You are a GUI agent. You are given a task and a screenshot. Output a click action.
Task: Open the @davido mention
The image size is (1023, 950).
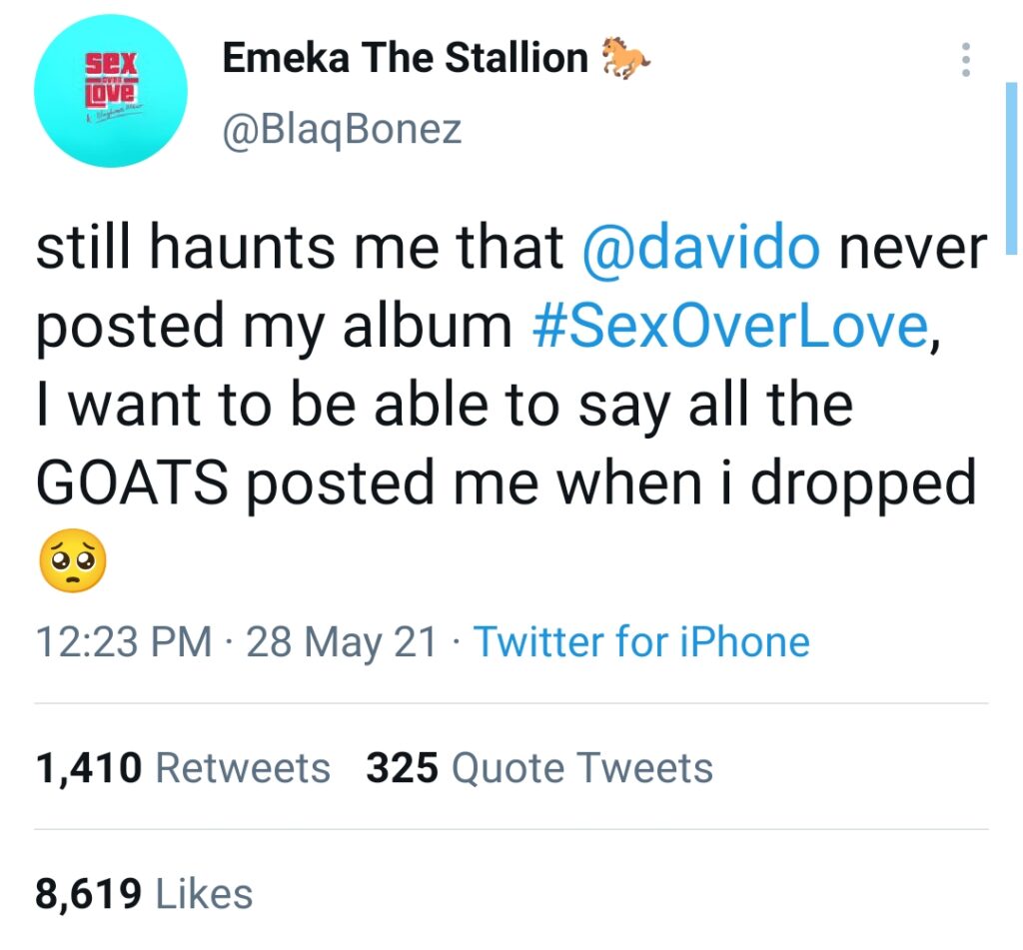[699, 250]
